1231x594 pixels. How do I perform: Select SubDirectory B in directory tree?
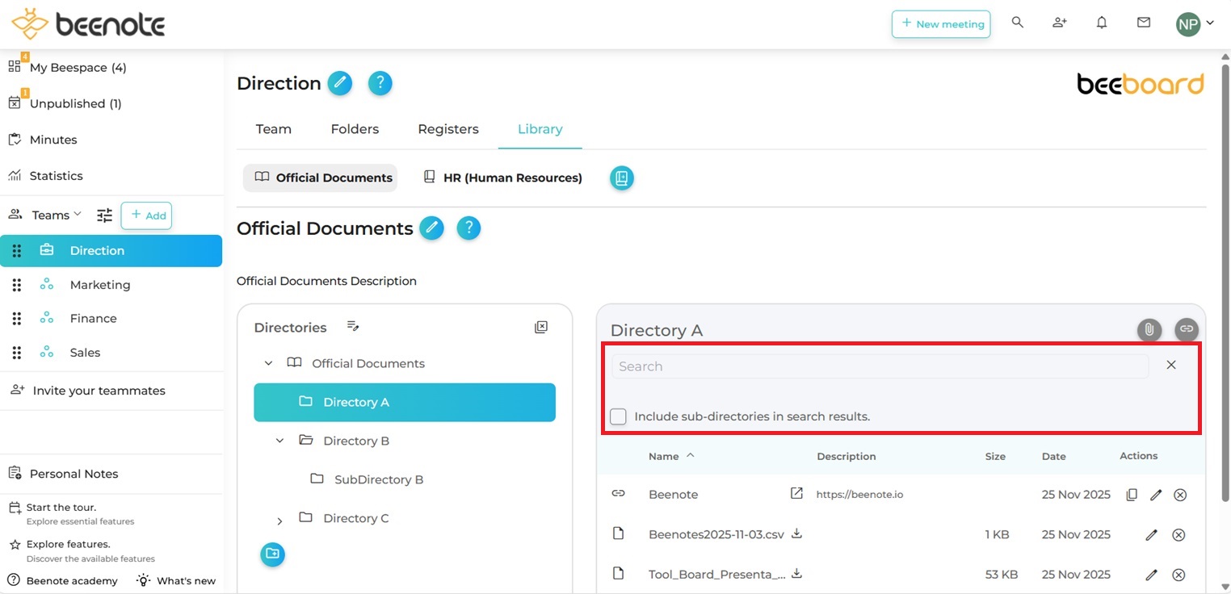[378, 479]
